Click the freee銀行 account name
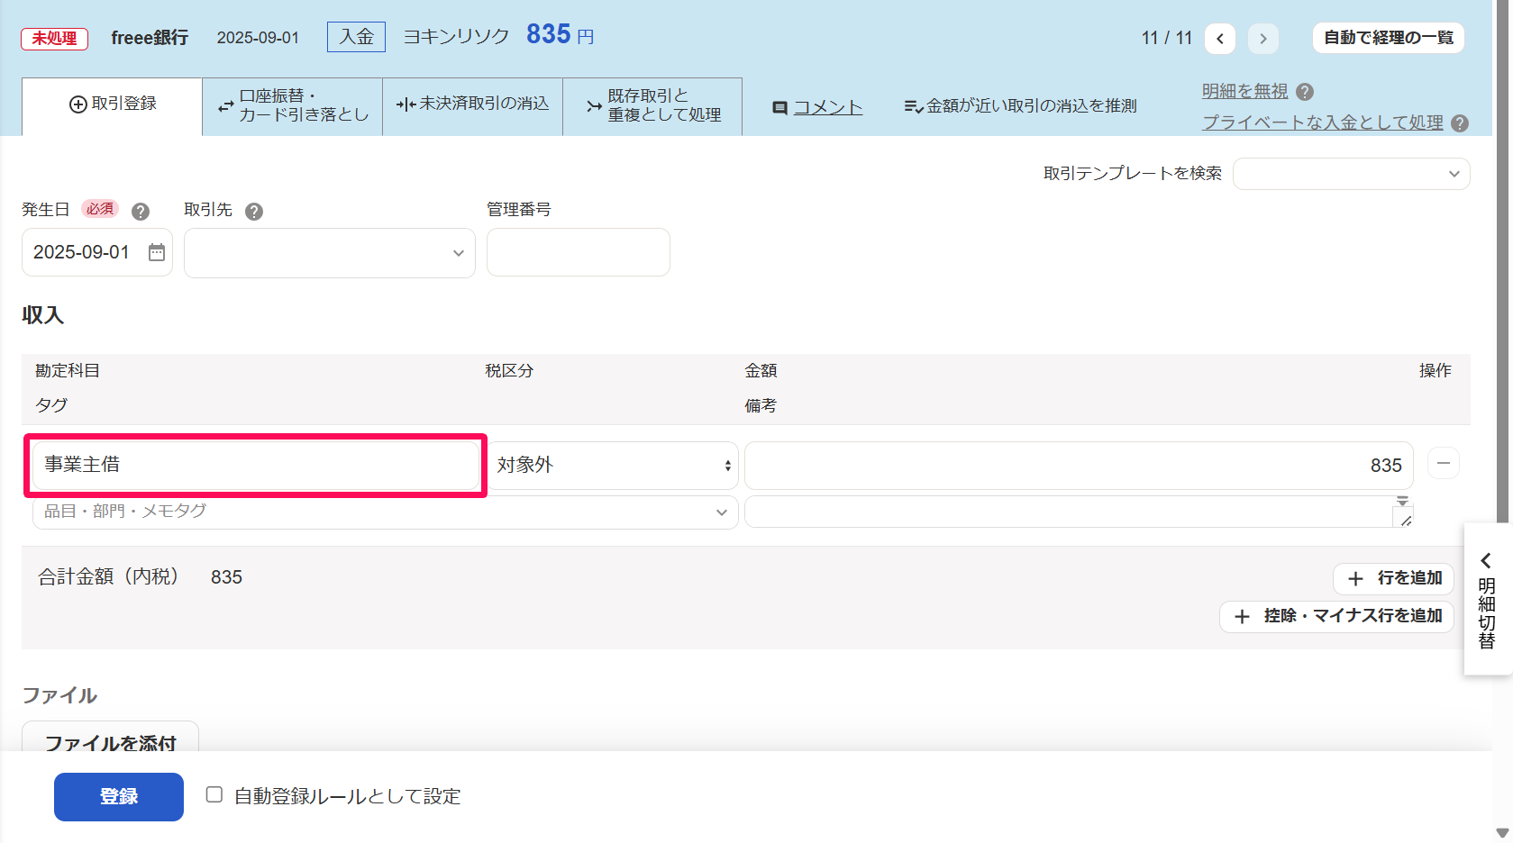The width and height of the screenshot is (1513, 843). point(150,38)
